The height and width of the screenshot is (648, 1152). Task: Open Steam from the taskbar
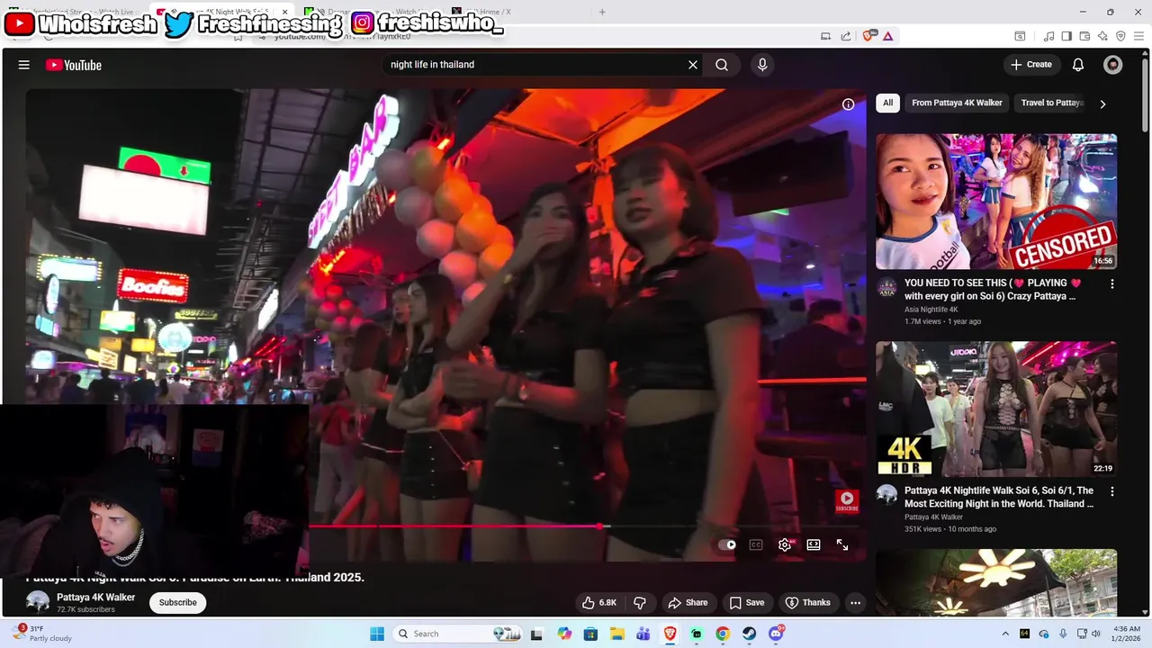click(x=749, y=634)
